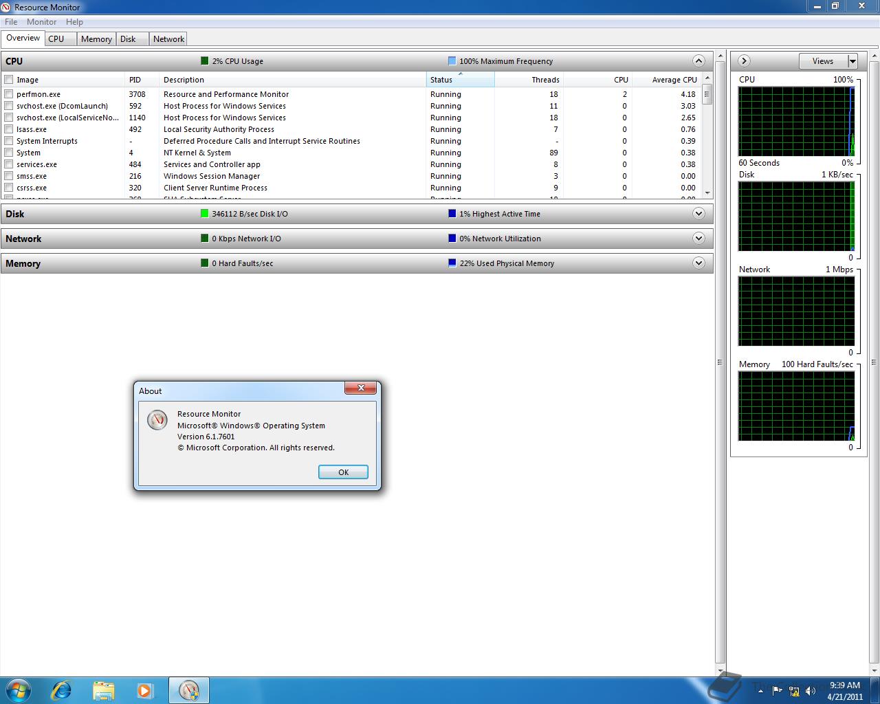Click the gauge icon in About dialog
The height and width of the screenshot is (704, 880).
pyautogui.click(x=157, y=420)
